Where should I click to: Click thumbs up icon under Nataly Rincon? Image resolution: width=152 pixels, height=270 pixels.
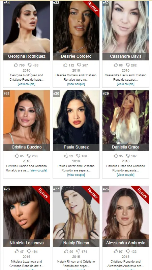point(66,251)
